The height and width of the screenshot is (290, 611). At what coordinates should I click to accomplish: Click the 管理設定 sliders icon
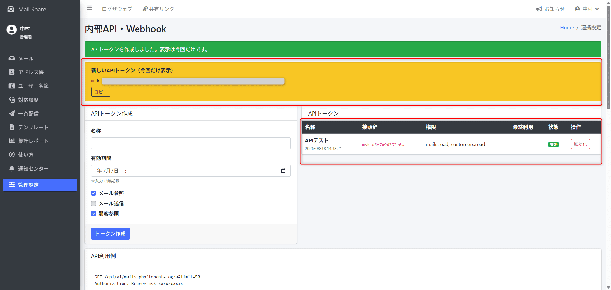point(12,185)
